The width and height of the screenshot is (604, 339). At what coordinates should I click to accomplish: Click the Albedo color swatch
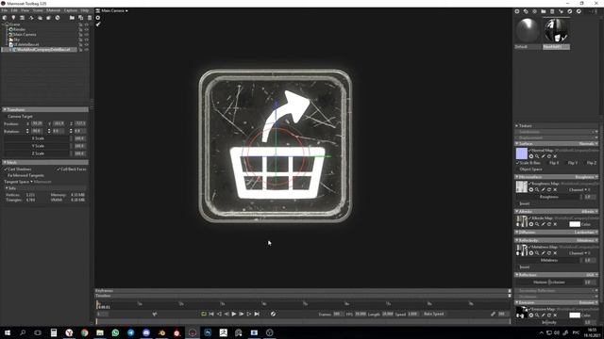coord(575,224)
